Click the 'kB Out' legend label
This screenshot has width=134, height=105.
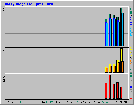[131, 74]
